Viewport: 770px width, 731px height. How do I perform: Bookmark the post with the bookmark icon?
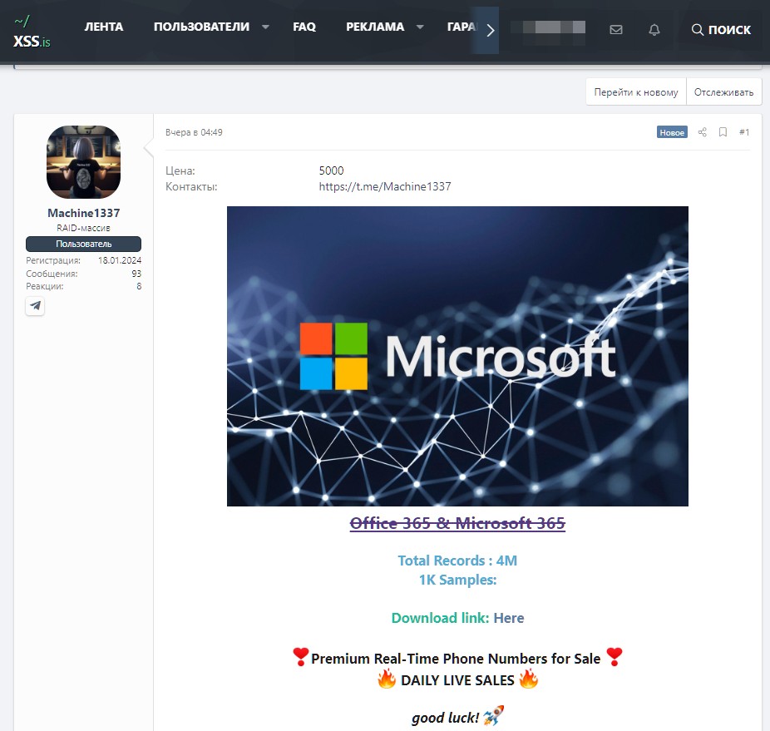(723, 132)
